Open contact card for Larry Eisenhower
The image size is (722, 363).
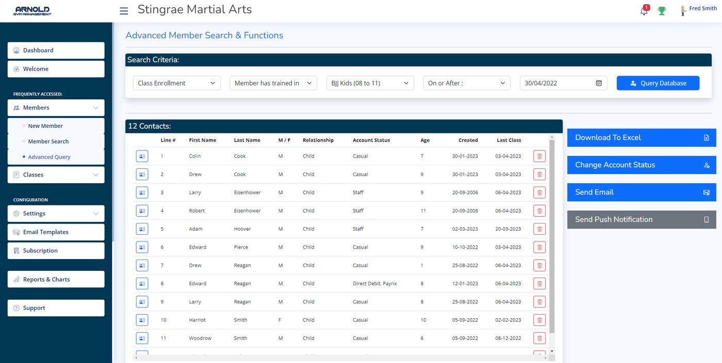click(142, 193)
